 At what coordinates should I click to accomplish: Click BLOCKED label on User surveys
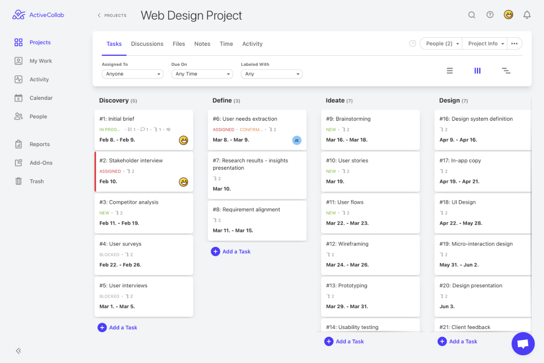(109, 255)
